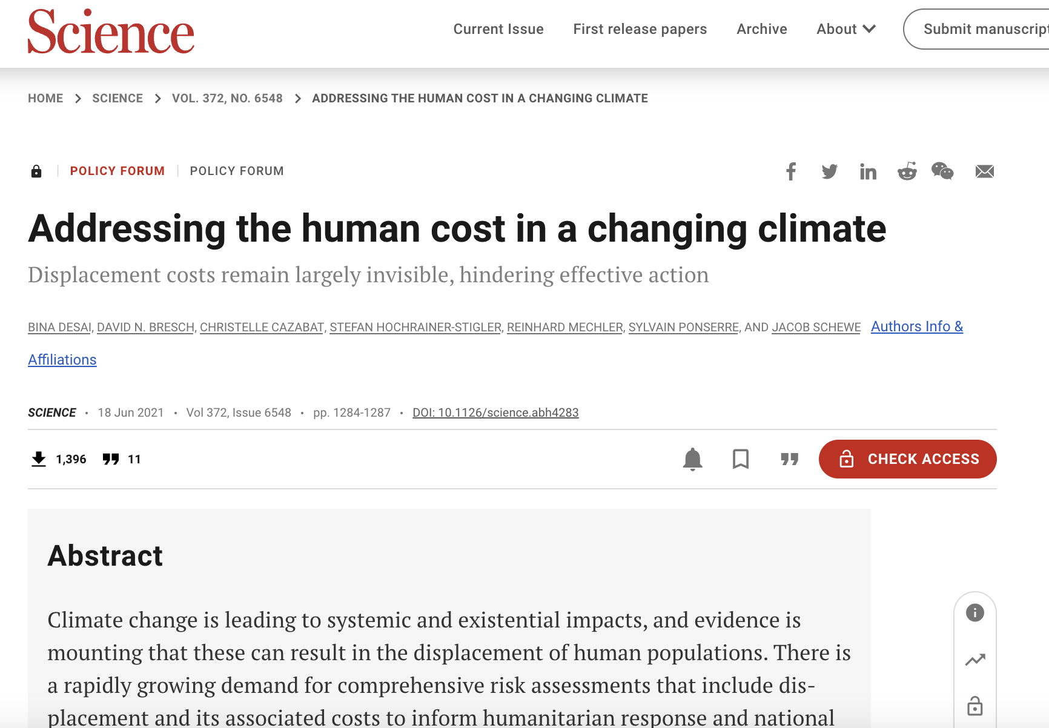Image resolution: width=1049 pixels, height=728 pixels.
Task: Bookmark the article
Action: 741,459
